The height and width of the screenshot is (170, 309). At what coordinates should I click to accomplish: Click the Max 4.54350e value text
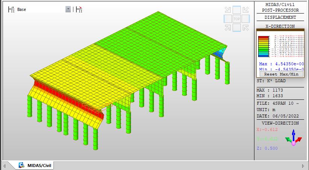pos(282,64)
